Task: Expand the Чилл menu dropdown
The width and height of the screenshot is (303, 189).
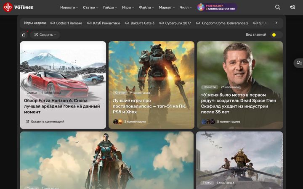Action: [x=186, y=7]
